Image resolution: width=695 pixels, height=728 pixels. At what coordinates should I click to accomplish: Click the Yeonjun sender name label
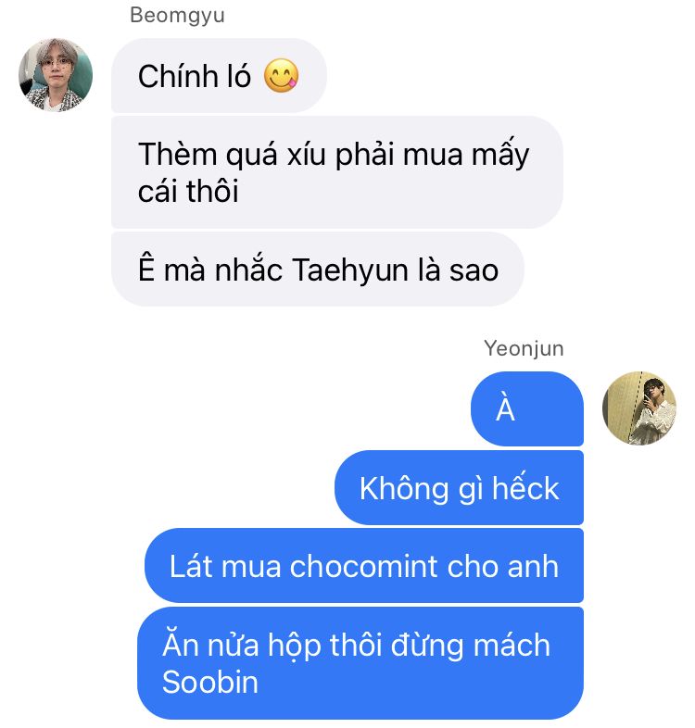point(524,348)
